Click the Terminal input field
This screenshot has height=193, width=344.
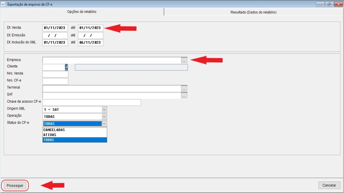pyautogui.click(x=112, y=88)
